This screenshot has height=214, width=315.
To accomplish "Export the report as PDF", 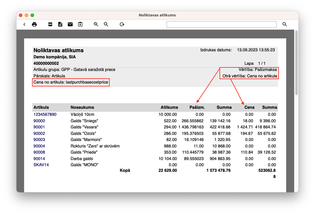I will pyautogui.click(x=50, y=24).
